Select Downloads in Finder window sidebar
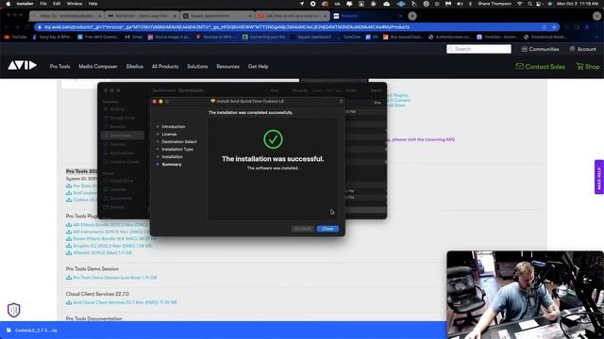This screenshot has width=604, height=339. (x=123, y=136)
